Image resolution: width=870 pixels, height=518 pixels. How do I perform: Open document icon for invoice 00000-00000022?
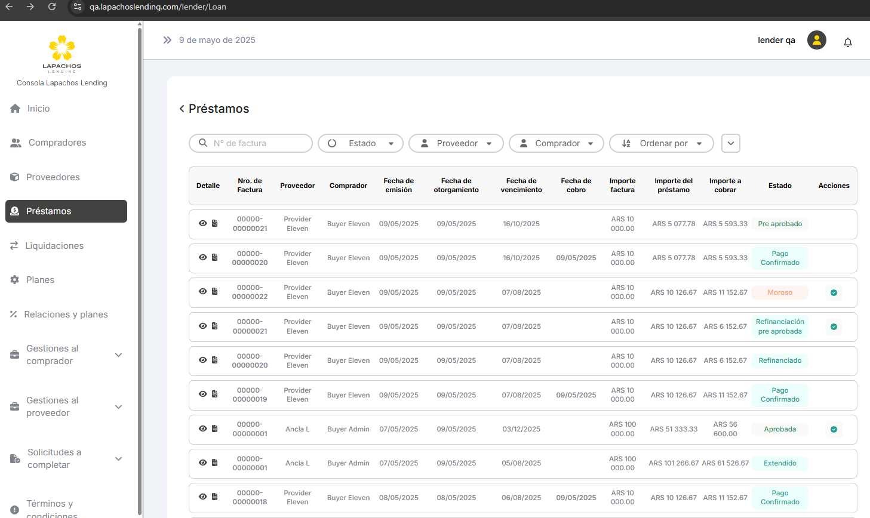215,291
